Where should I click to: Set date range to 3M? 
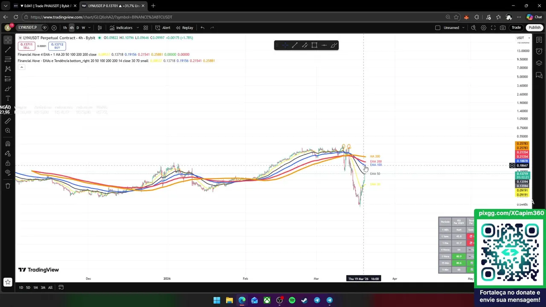click(43, 288)
